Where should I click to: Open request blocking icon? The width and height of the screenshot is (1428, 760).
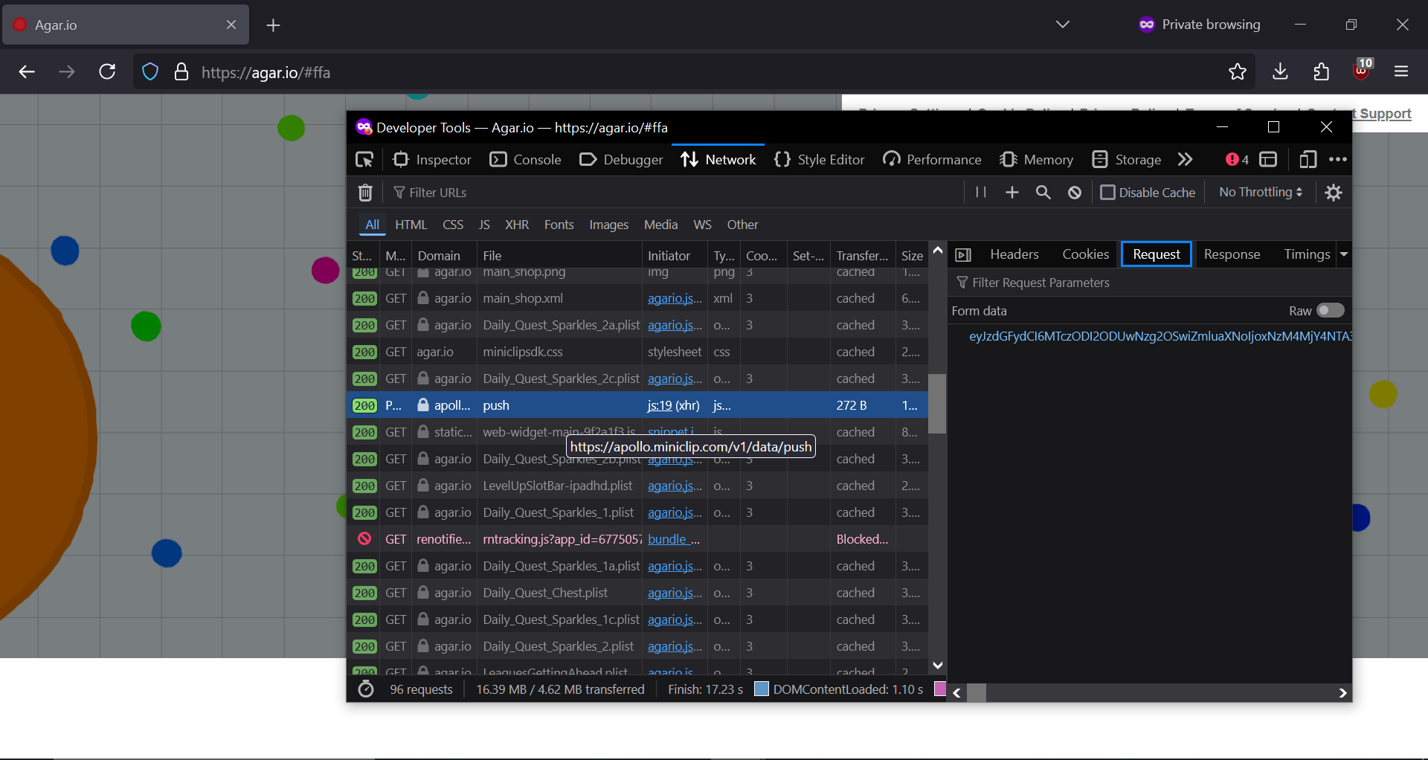click(1075, 193)
